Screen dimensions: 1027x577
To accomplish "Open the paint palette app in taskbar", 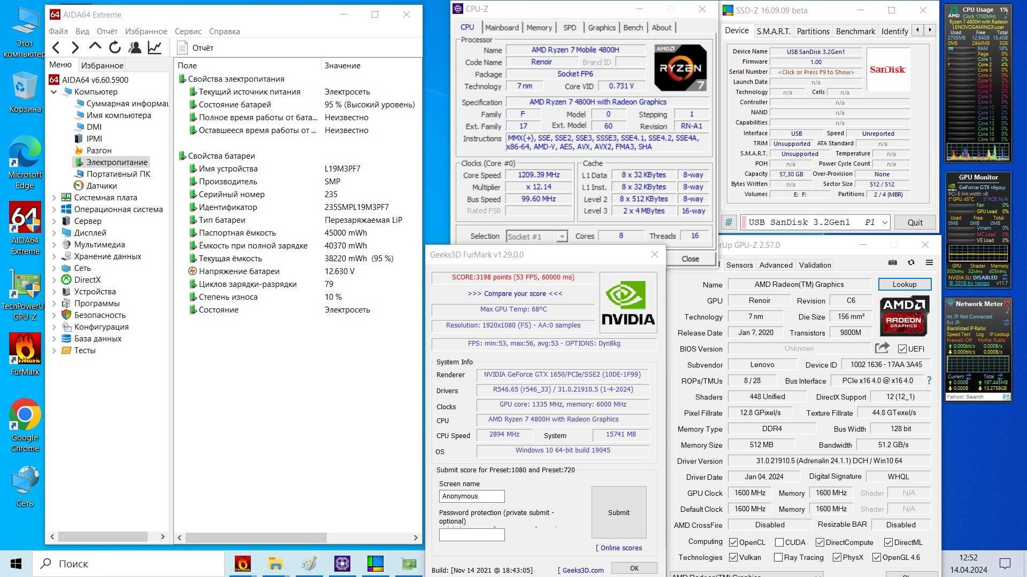I will point(309,564).
